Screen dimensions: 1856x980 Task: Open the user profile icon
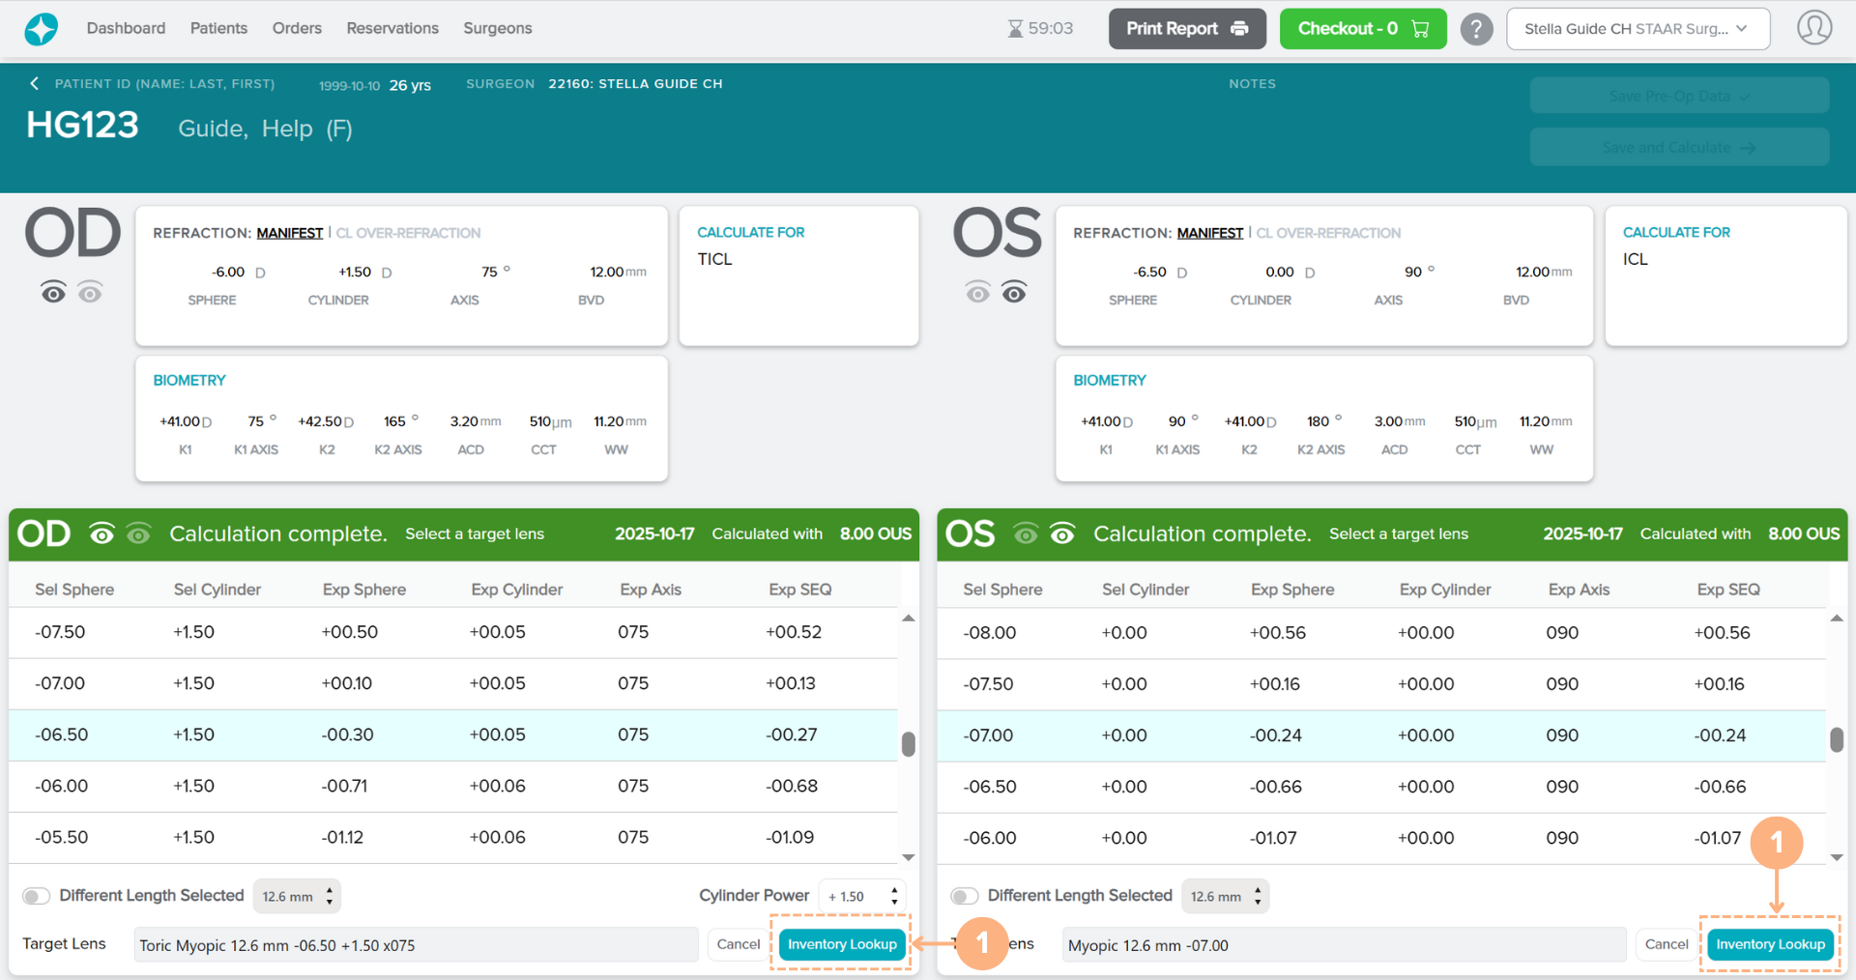click(x=1813, y=28)
